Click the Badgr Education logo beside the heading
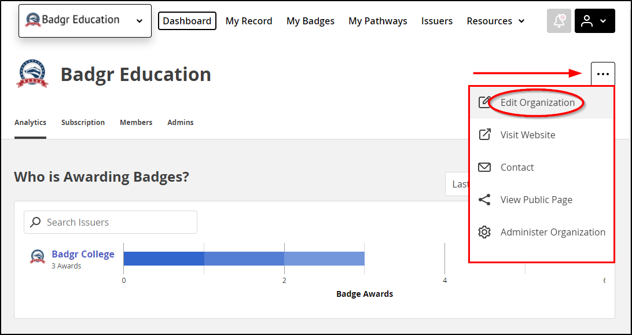Viewport: 632px width, 335px height. pos(32,74)
